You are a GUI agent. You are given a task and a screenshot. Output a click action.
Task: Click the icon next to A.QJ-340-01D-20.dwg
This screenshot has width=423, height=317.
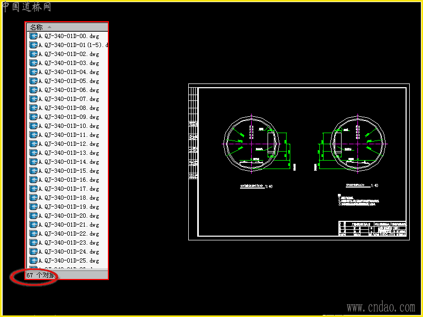[33, 216]
